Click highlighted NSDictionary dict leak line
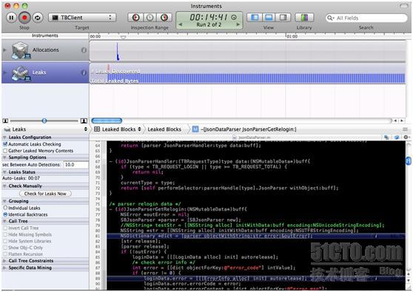The width and height of the screenshot is (413, 292). click(x=256, y=236)
